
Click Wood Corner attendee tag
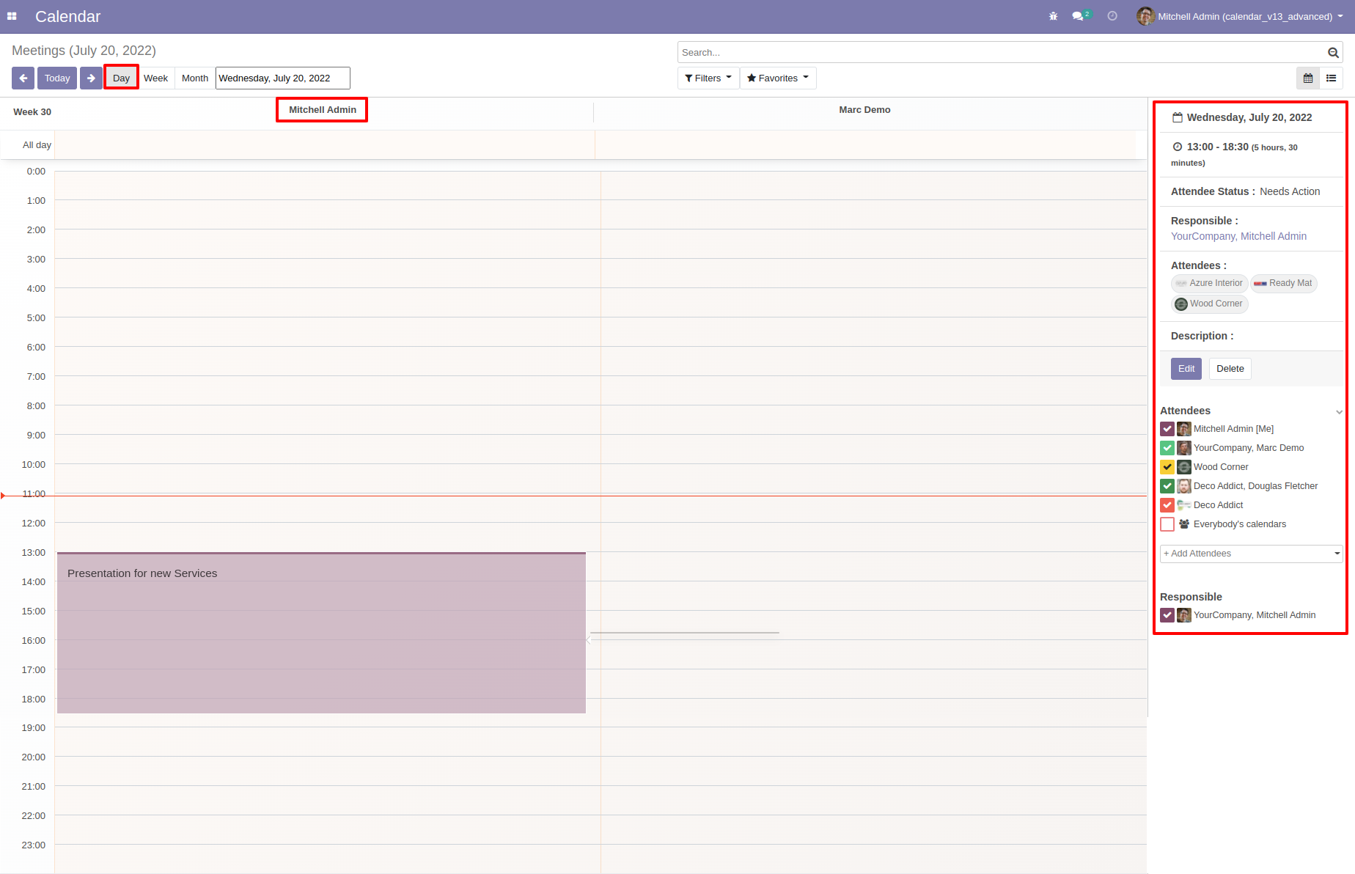[x=1209, y=304]
